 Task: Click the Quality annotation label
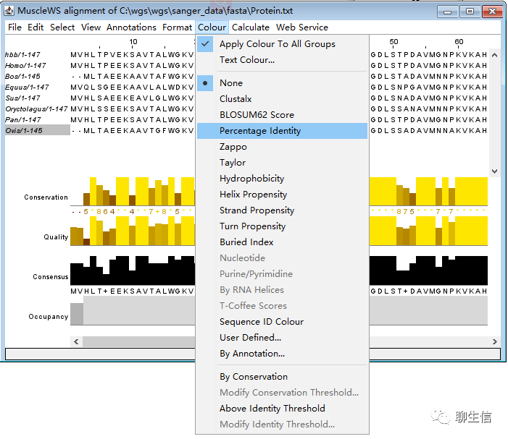[56, 237]
